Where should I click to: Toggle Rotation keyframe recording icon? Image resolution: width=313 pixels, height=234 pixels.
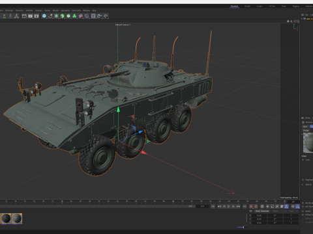click(277, 207)
